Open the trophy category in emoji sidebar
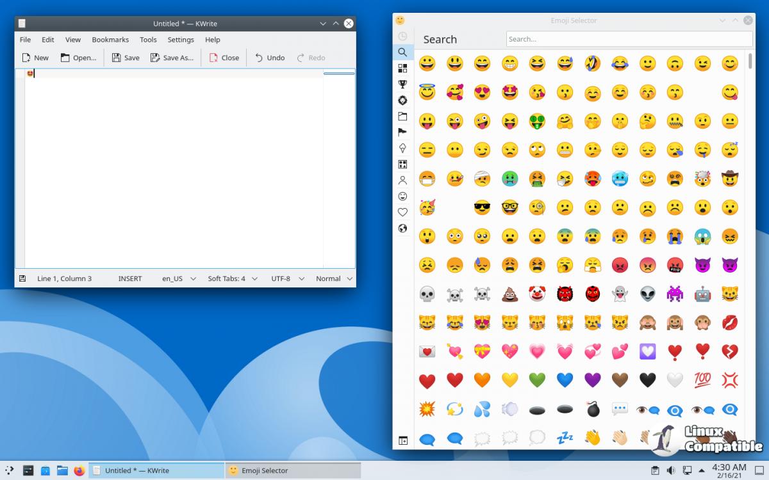The image size is (769, 480). point(402,84)
